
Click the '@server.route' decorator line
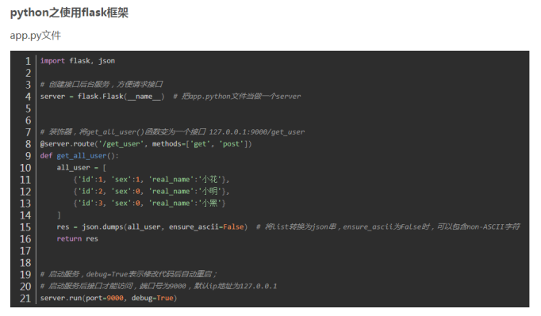(x=146, y=143)
